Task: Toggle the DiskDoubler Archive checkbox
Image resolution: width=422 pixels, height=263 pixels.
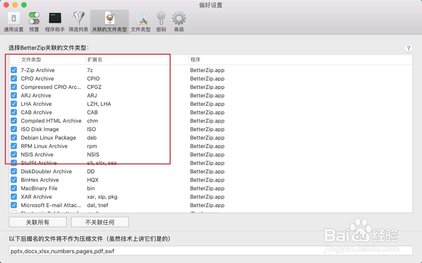Action: coord(14,171)
